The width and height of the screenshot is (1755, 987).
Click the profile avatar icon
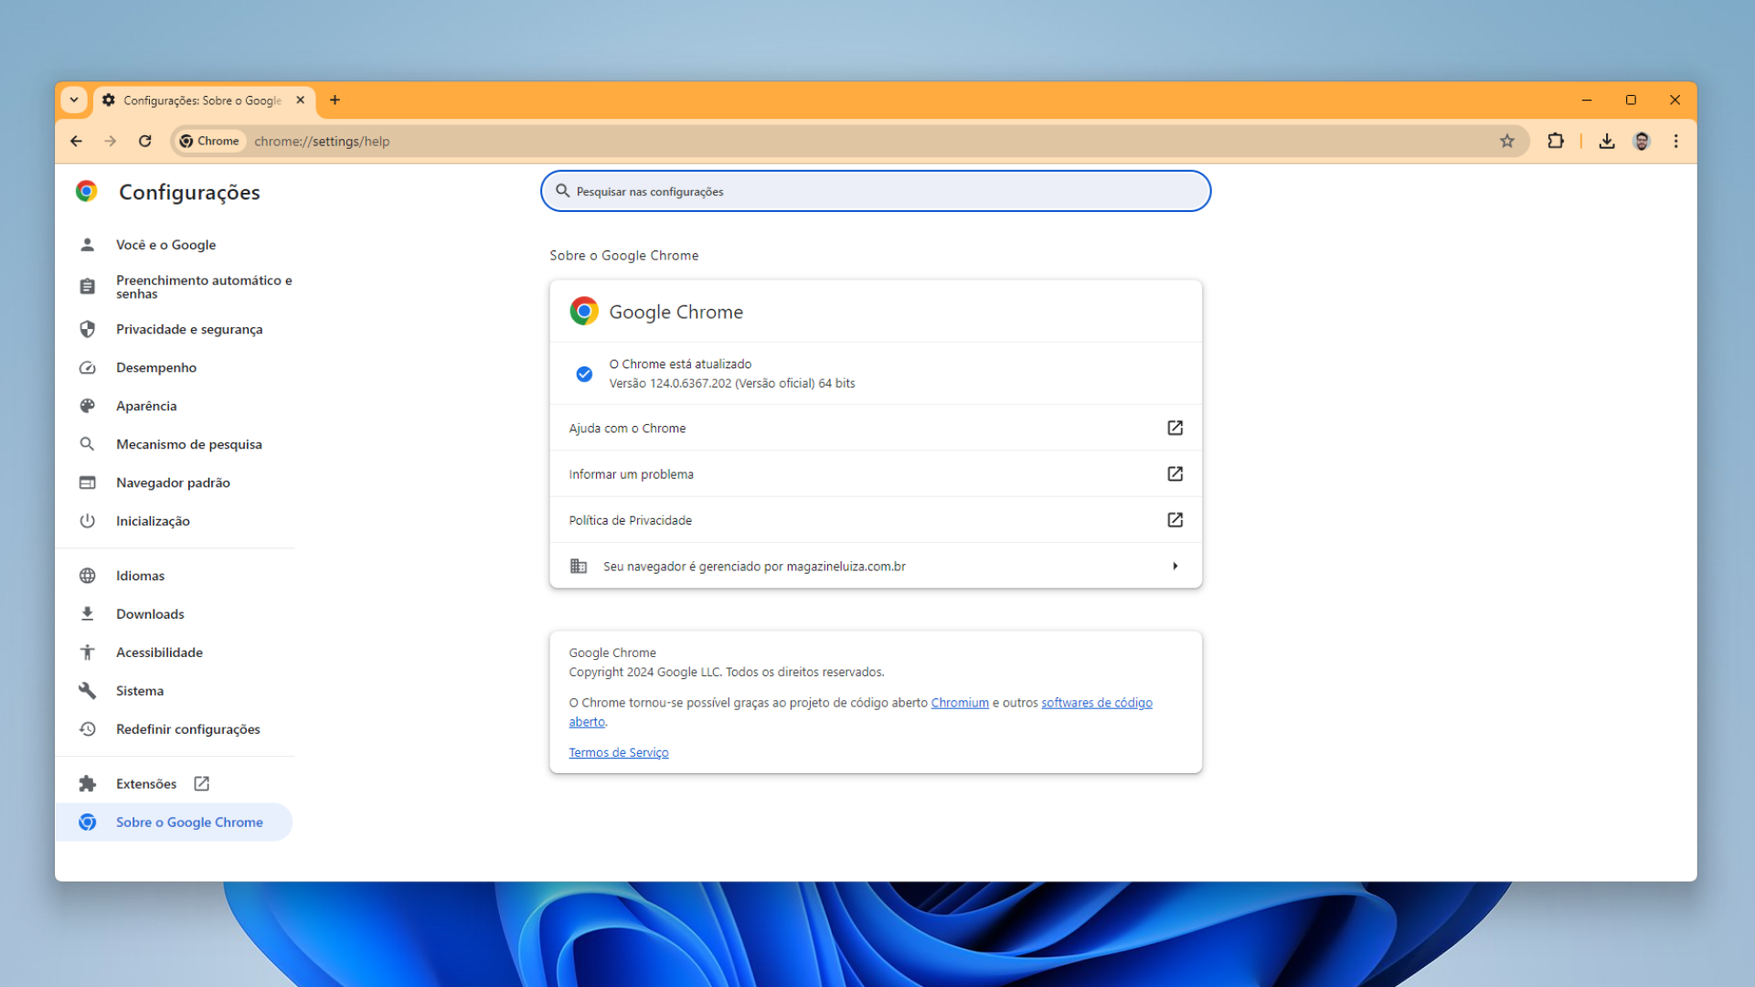click(1642, 141)
